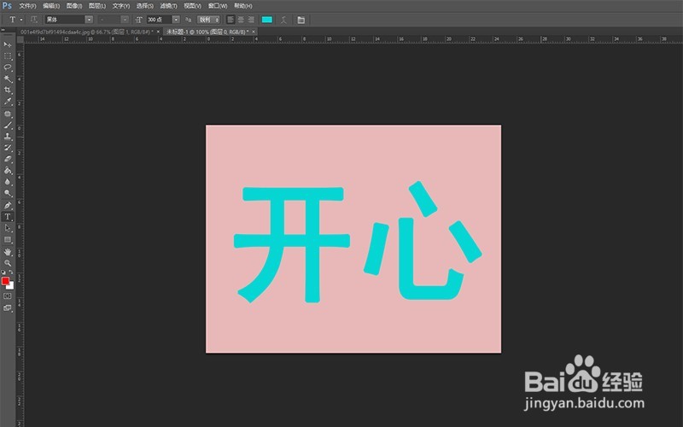Click the Ps application logo
683x427 pixels.
point(7,6)
